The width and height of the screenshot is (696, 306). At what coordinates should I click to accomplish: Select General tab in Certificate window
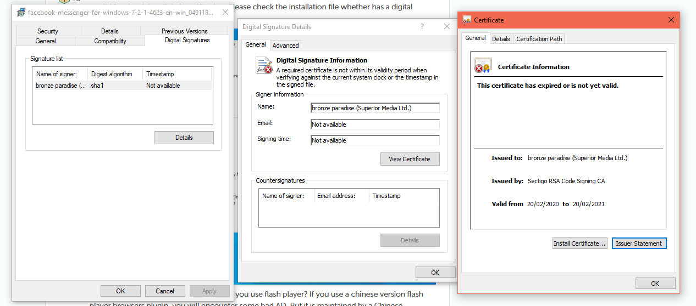(476, 38)
